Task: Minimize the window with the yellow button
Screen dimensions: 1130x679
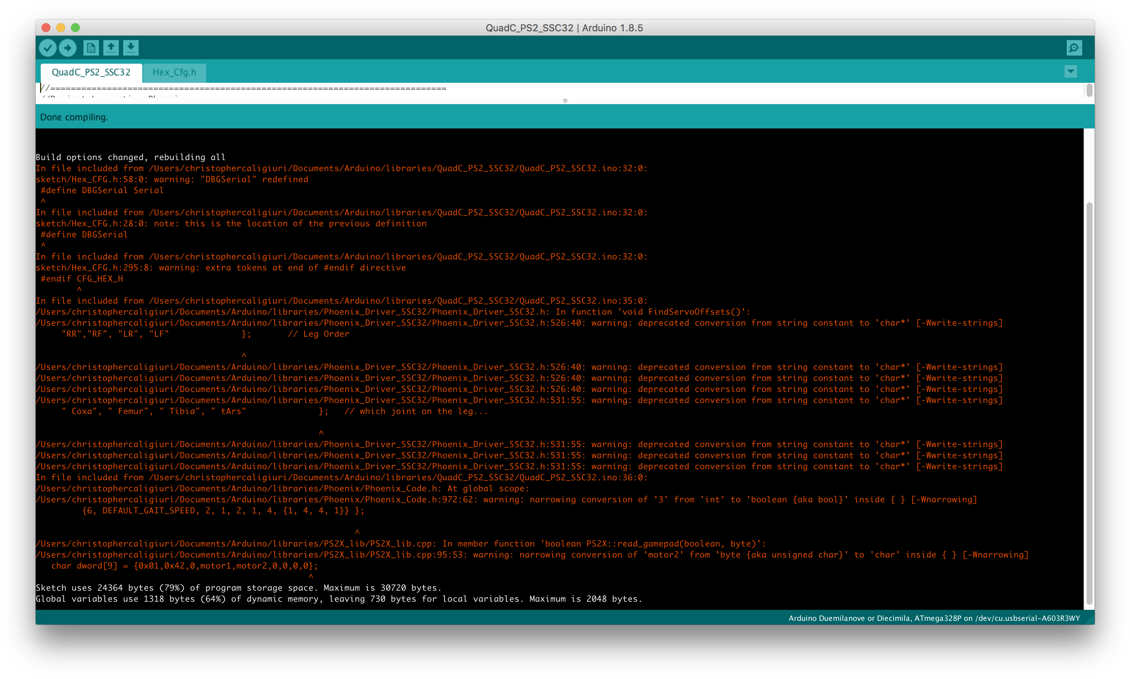Action: (x=60, y=28)
